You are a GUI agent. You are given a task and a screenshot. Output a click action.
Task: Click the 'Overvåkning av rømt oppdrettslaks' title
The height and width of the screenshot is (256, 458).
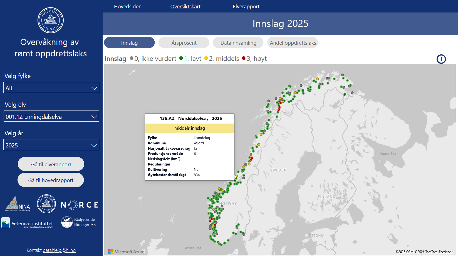point(51,47)
